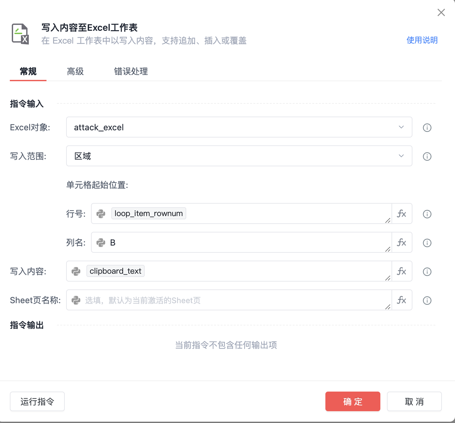Open the 使用说明 help link
455x423 pixels.
(x=422, y=40)
